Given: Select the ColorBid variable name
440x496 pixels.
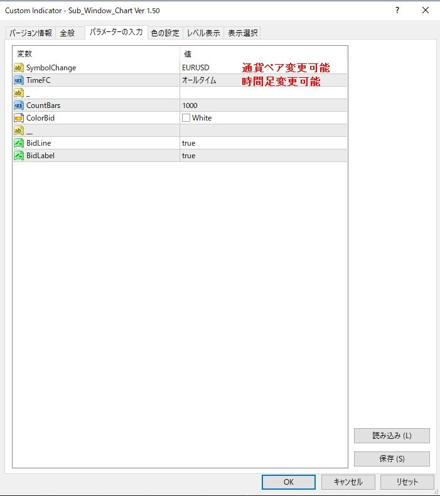Looking at the screenshot, I should coord(41,118).
